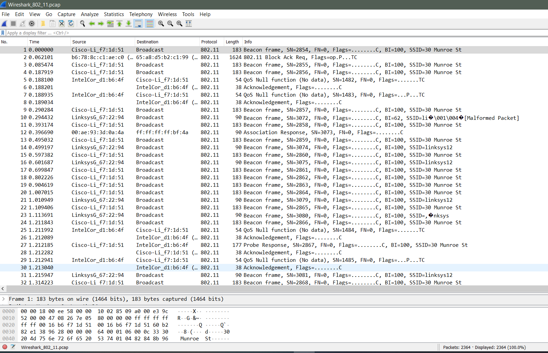Select packet 2, the Block Ack Req row
This screenshot has height=353, width=548.
274,57
